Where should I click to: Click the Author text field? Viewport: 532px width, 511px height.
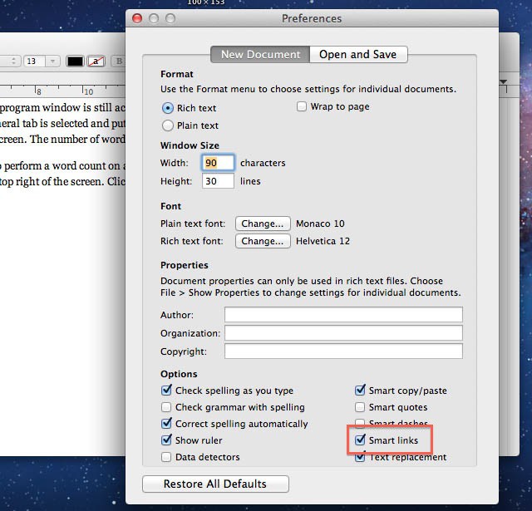pos(343,315)
